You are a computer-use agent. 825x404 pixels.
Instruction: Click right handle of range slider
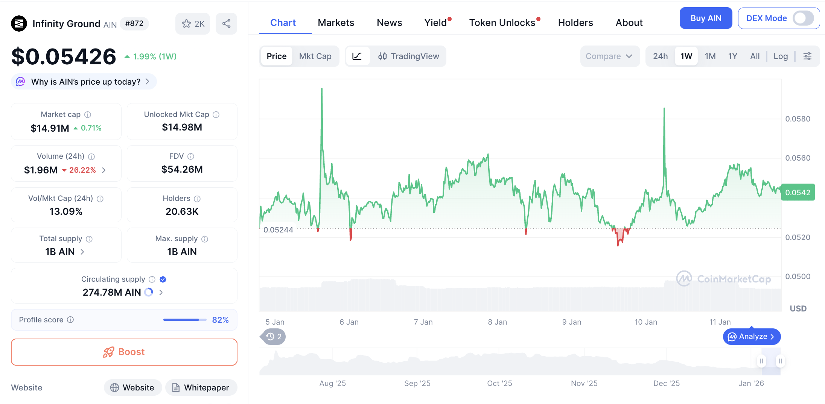[x=780, y=361]
